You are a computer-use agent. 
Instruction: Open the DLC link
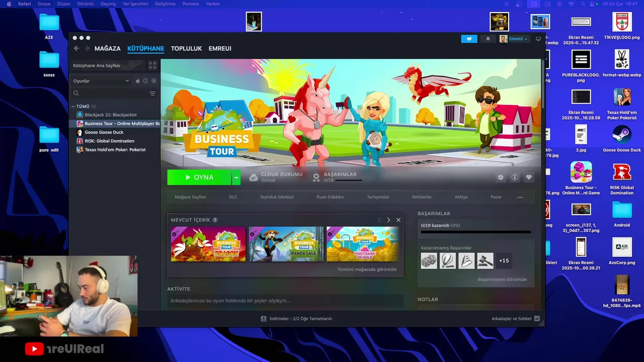[x=233, y=197]
